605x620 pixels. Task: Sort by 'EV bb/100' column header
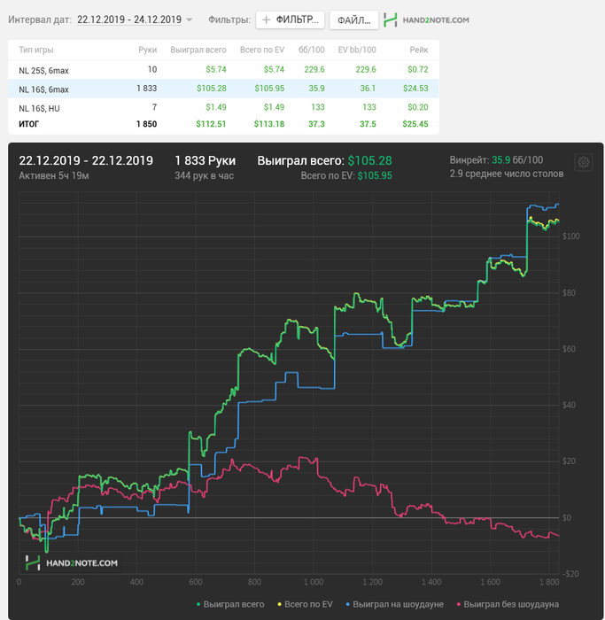pos(358,50)
